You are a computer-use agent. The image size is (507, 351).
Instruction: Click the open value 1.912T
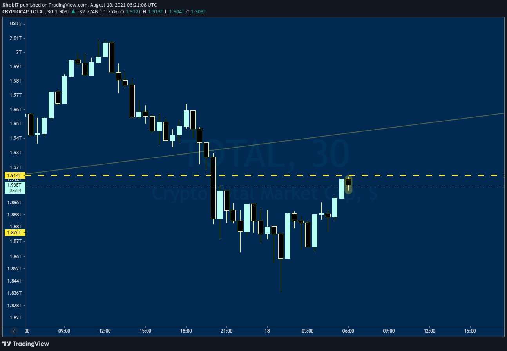tap(134, 12)
